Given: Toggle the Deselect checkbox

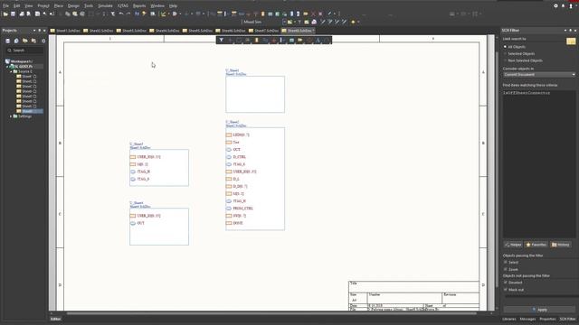Looking at the screenshot, I should [506, 283].
